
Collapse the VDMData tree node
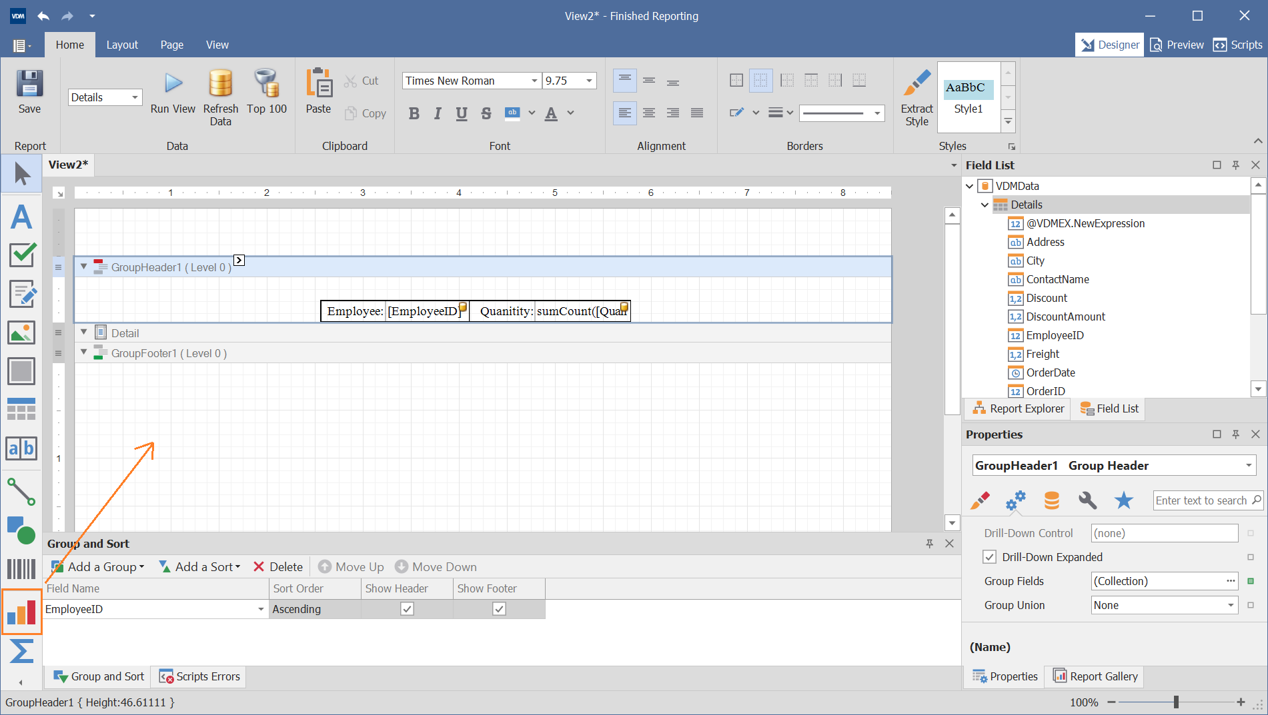tap(969, 186)
